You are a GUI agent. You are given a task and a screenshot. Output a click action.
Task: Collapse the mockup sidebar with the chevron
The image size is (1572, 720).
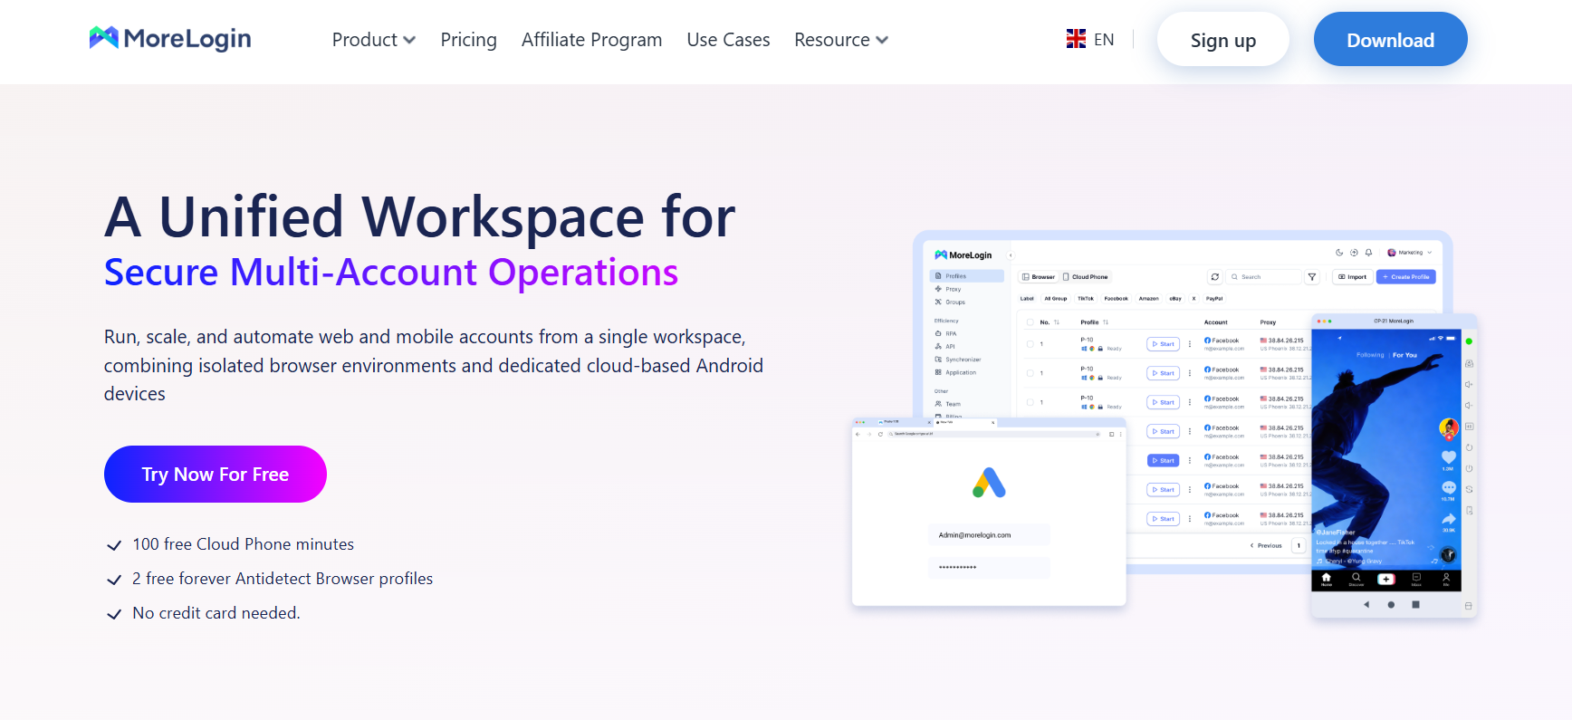pos(1011,255)
